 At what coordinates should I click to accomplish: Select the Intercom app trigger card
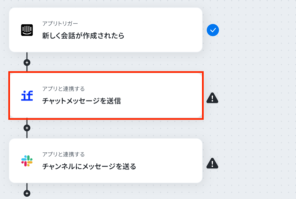click(x=106, y=30)
